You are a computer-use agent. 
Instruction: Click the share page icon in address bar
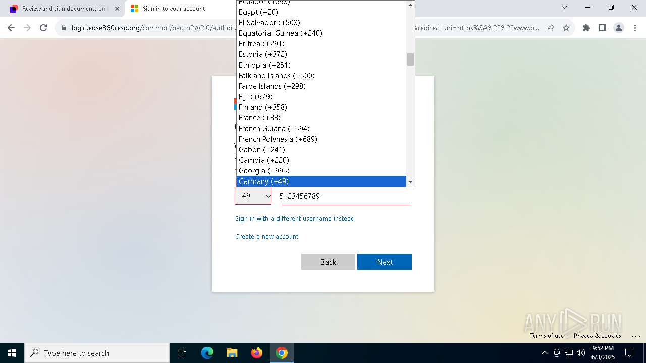[550, 28]
